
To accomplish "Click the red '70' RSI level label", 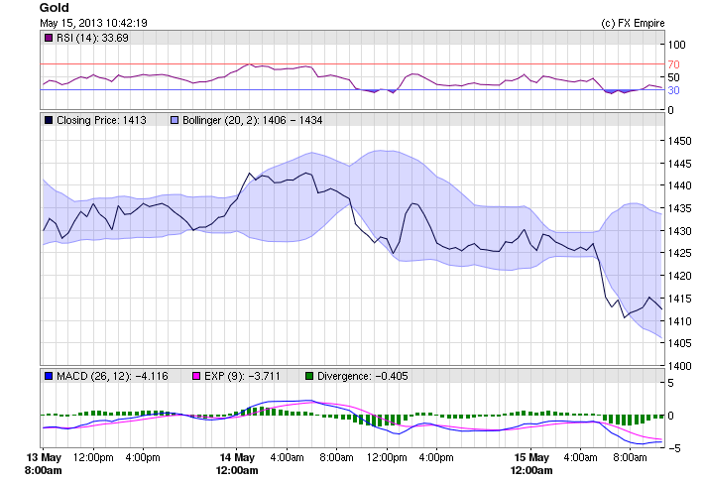I will pyautogui.click(x=673, y=64).
